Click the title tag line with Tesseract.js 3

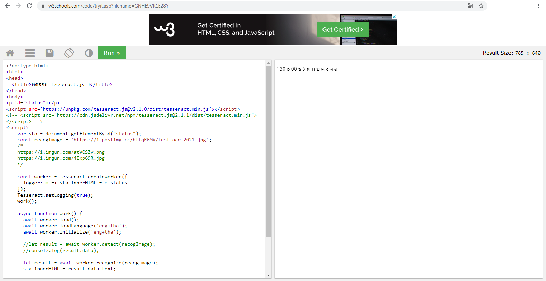pyautogui.click(x=62, y=84)
